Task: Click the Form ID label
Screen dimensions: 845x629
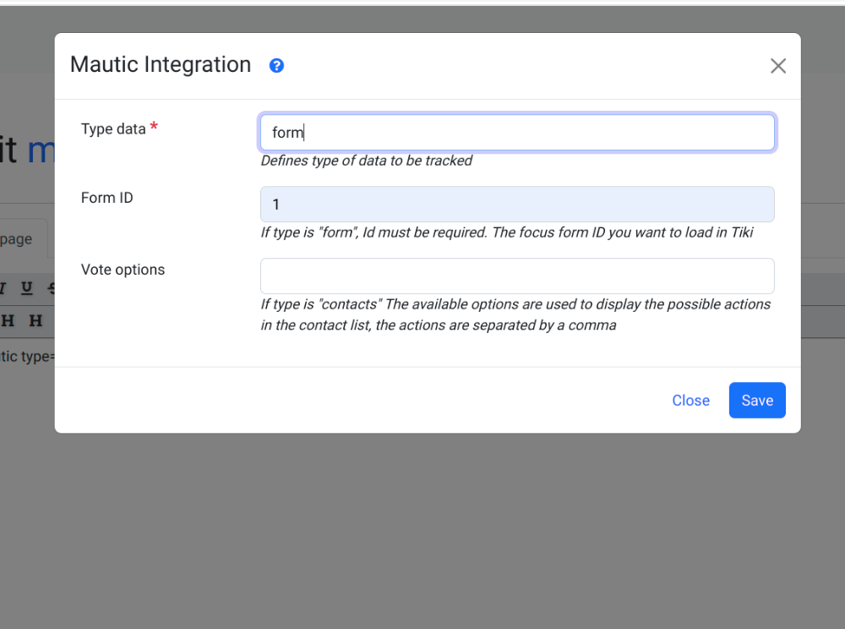Action: pyautogui.click(x=106, y=198)
